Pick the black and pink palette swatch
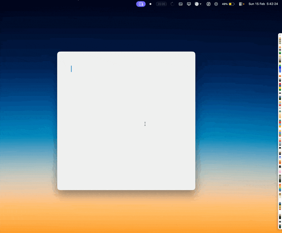282x233 pixels. (280, 169)
